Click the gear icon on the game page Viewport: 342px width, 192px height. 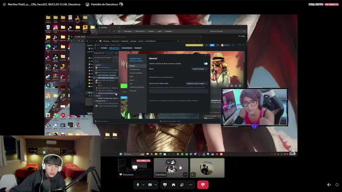[x=227, y=86]
